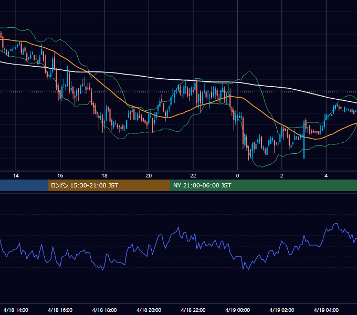357x315 pixels.
Task: Click the 4/18 22:00 date label
Action: [193, 310]
